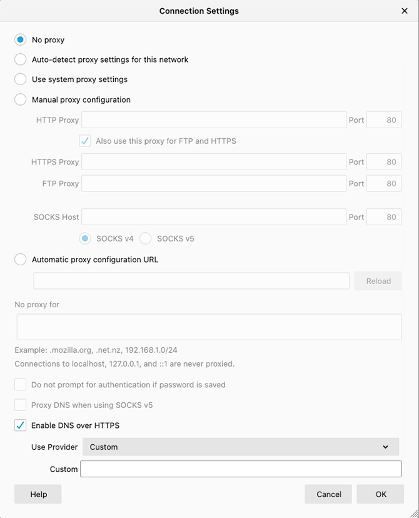Click the OK button
419x518 pixels.
tap(380, 494)
